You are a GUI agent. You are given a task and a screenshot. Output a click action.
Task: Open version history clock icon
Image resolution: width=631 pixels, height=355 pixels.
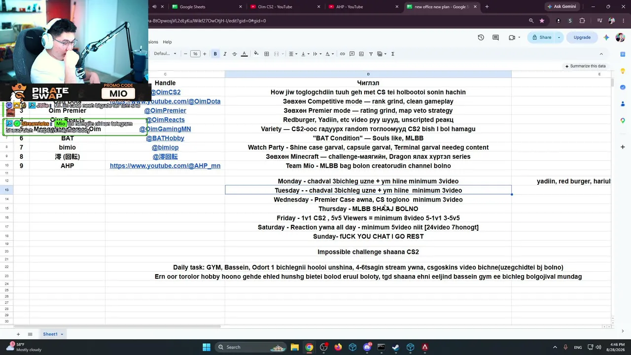481,37
